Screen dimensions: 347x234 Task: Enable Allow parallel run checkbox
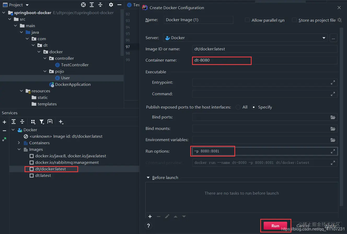coord(247,20)
